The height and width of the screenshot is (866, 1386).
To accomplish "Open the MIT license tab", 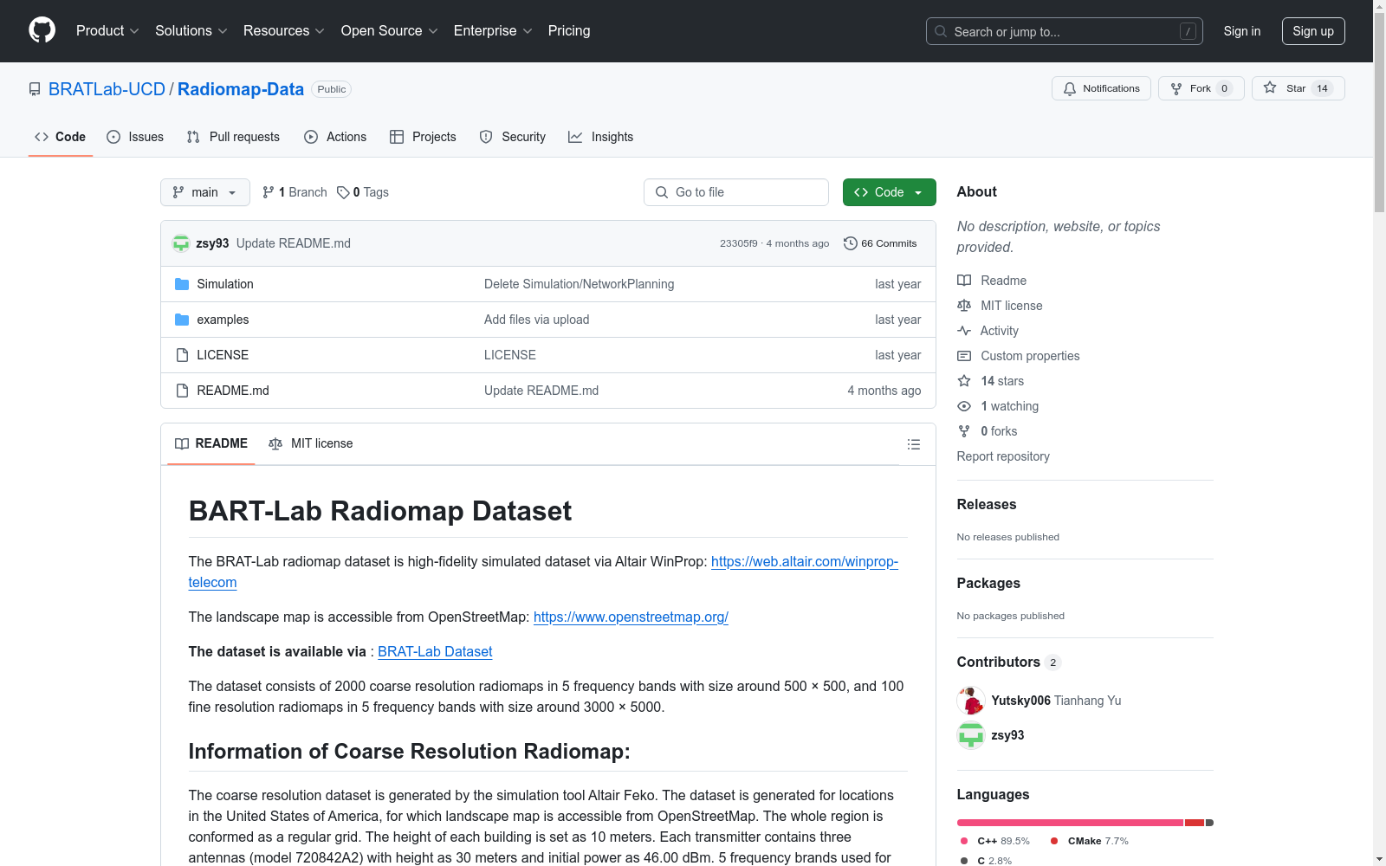I will [310, 443].
